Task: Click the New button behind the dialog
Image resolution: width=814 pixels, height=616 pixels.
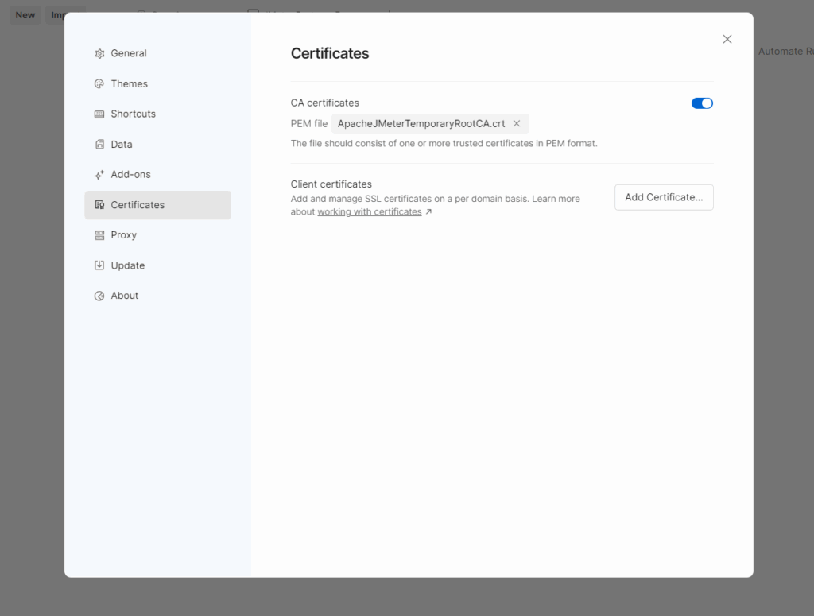Action: click(x=25, y=14)
